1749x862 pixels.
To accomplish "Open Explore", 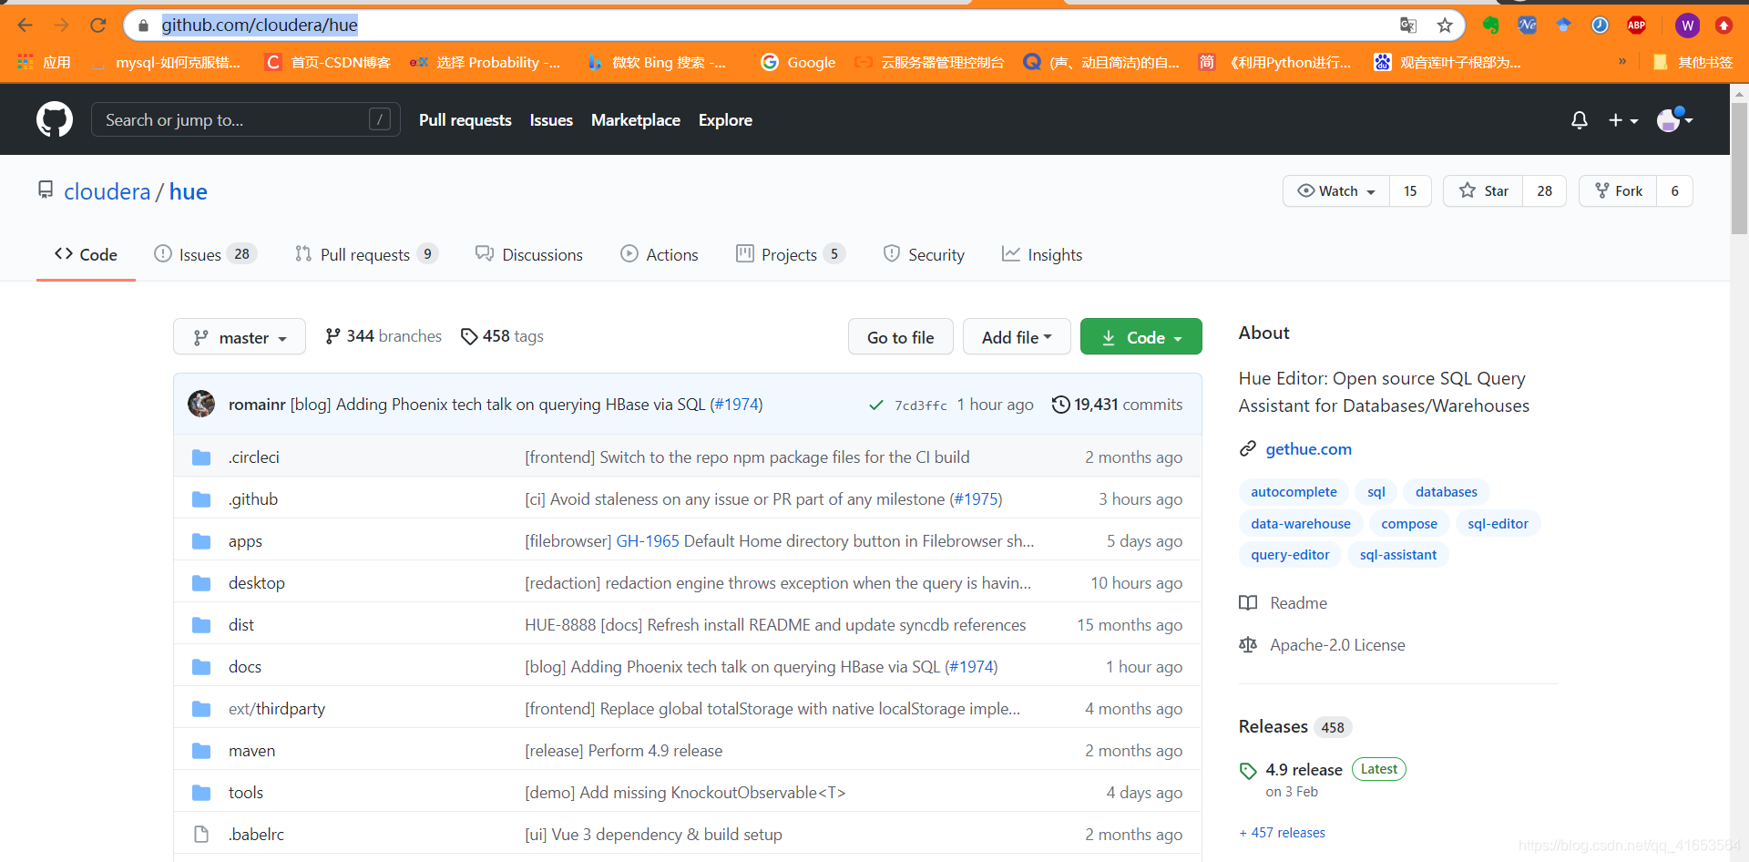I will click(x=725, y=120).
